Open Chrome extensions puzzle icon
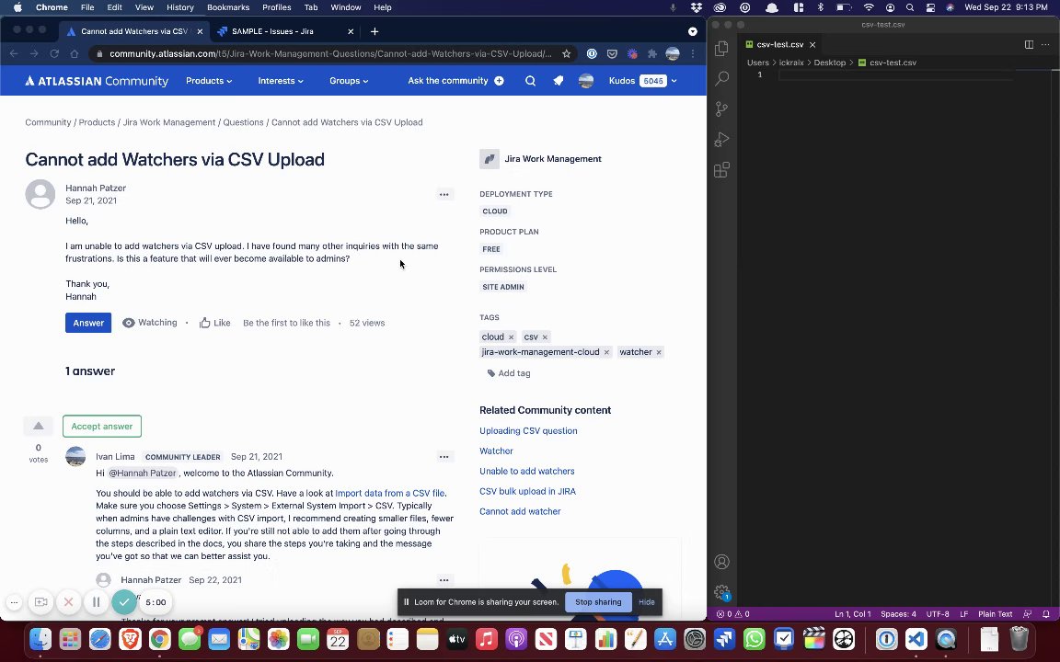 (x=651, y=54)
